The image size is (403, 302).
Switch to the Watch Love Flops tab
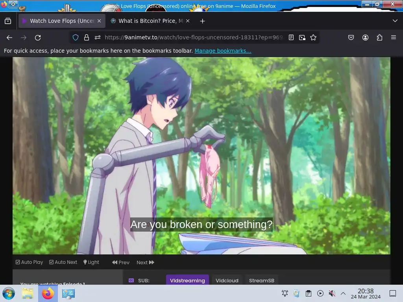(x=62, y=21)
